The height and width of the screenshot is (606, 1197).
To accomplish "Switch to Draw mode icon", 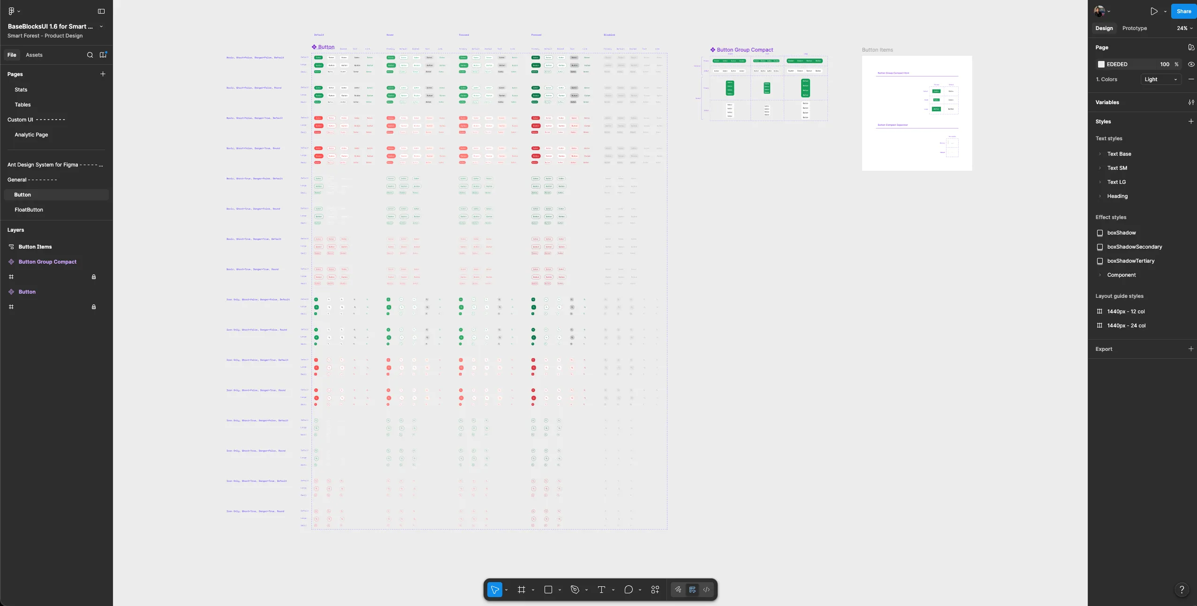I will (678, 590).
